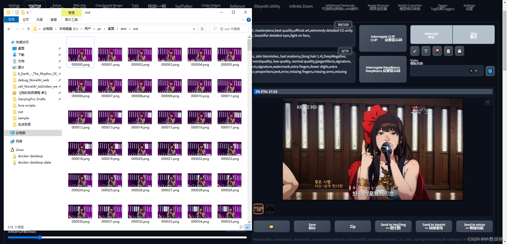Expand chevron after 本地磁盘 (C:) breadcrumb
The height and width of the screenshot is (244, 507).
(x=81, y=29)
